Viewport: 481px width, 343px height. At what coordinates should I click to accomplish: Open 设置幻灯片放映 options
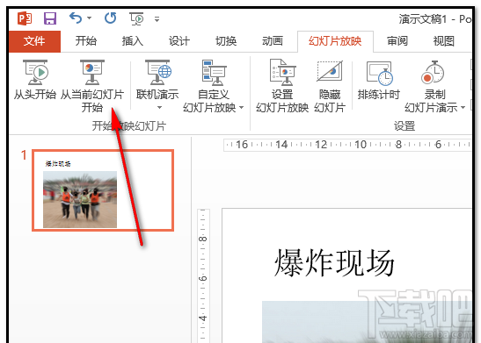tap(282, 86)
